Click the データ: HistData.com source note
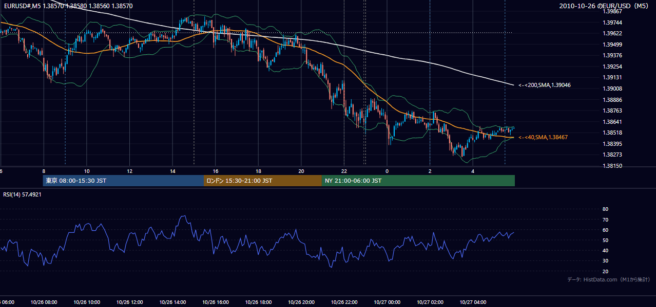This screenshot has height=307, width=656. [x=609, y=279]
